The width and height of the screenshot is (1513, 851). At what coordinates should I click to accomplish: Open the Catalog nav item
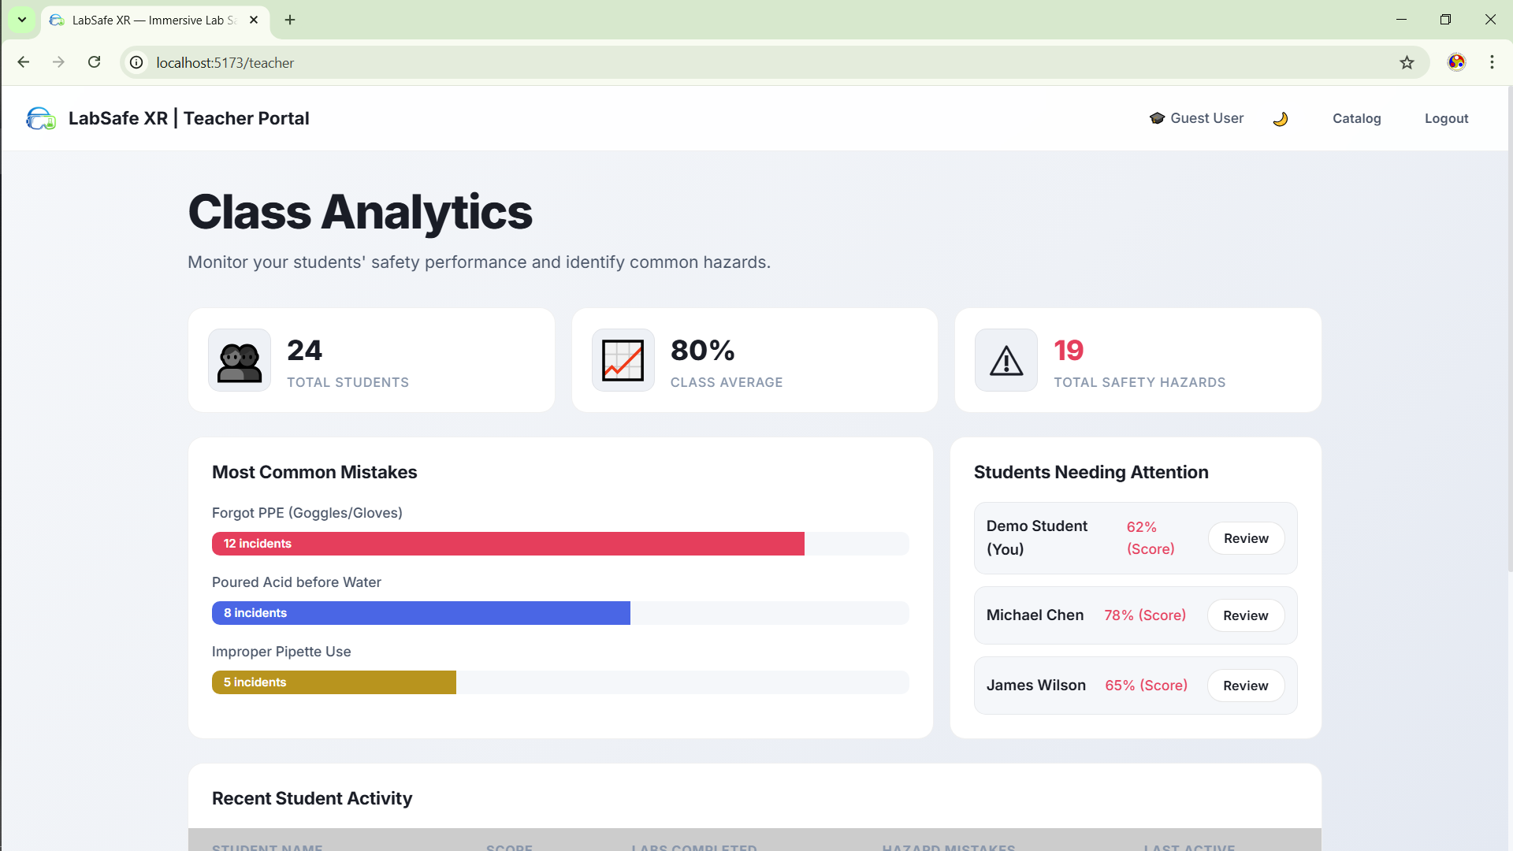point(1356,118)
